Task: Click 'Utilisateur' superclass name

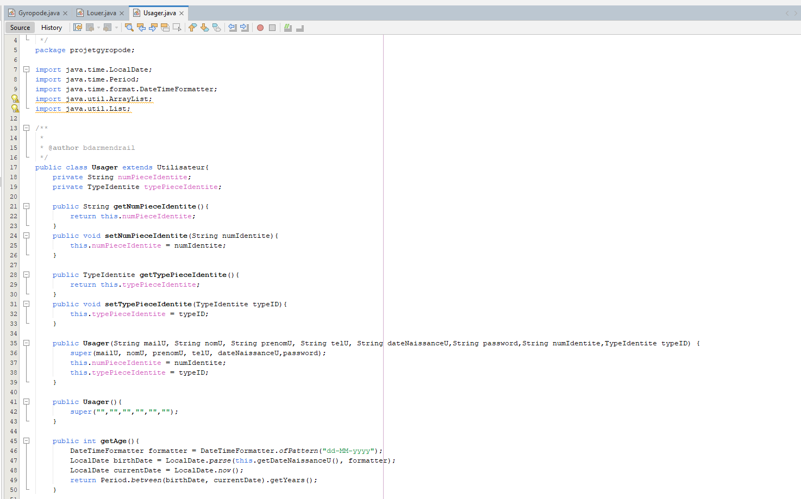Action: click(181, 167)
